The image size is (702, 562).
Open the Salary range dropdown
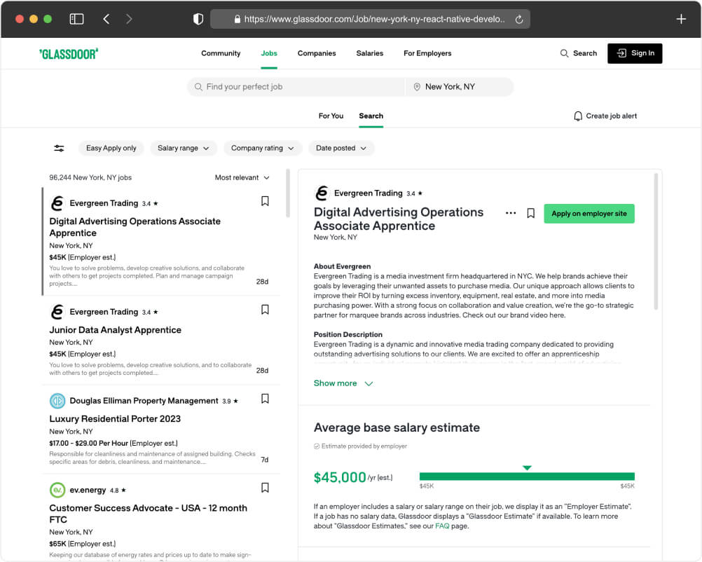(x=183, y=148)
